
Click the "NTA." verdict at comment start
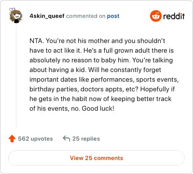(37, 41)
